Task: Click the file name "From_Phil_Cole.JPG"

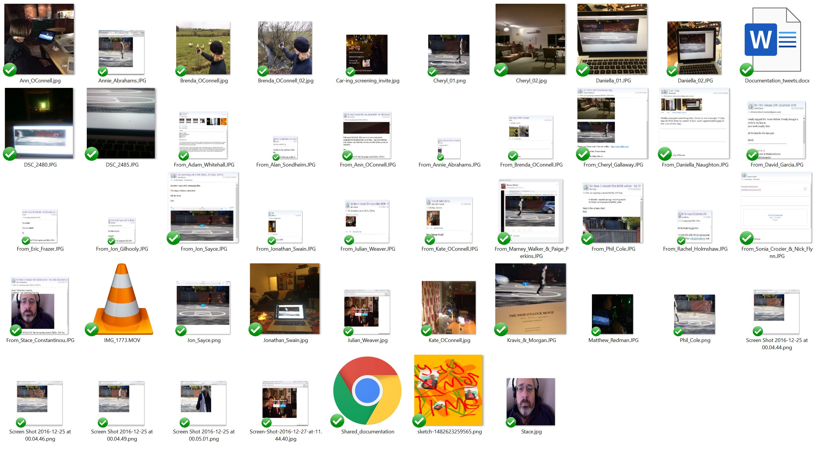Action: click(x=613, y=249)
